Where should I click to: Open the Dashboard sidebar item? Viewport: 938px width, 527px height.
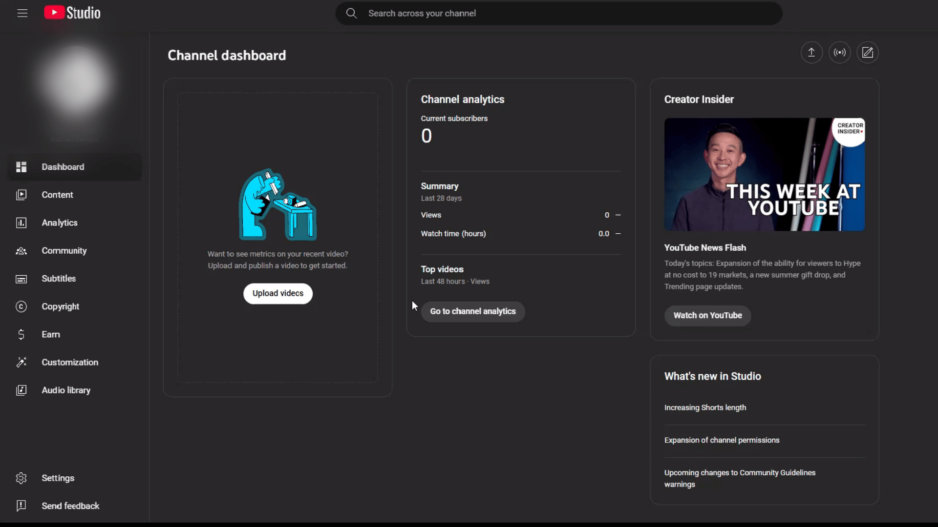tap(75, 167)
